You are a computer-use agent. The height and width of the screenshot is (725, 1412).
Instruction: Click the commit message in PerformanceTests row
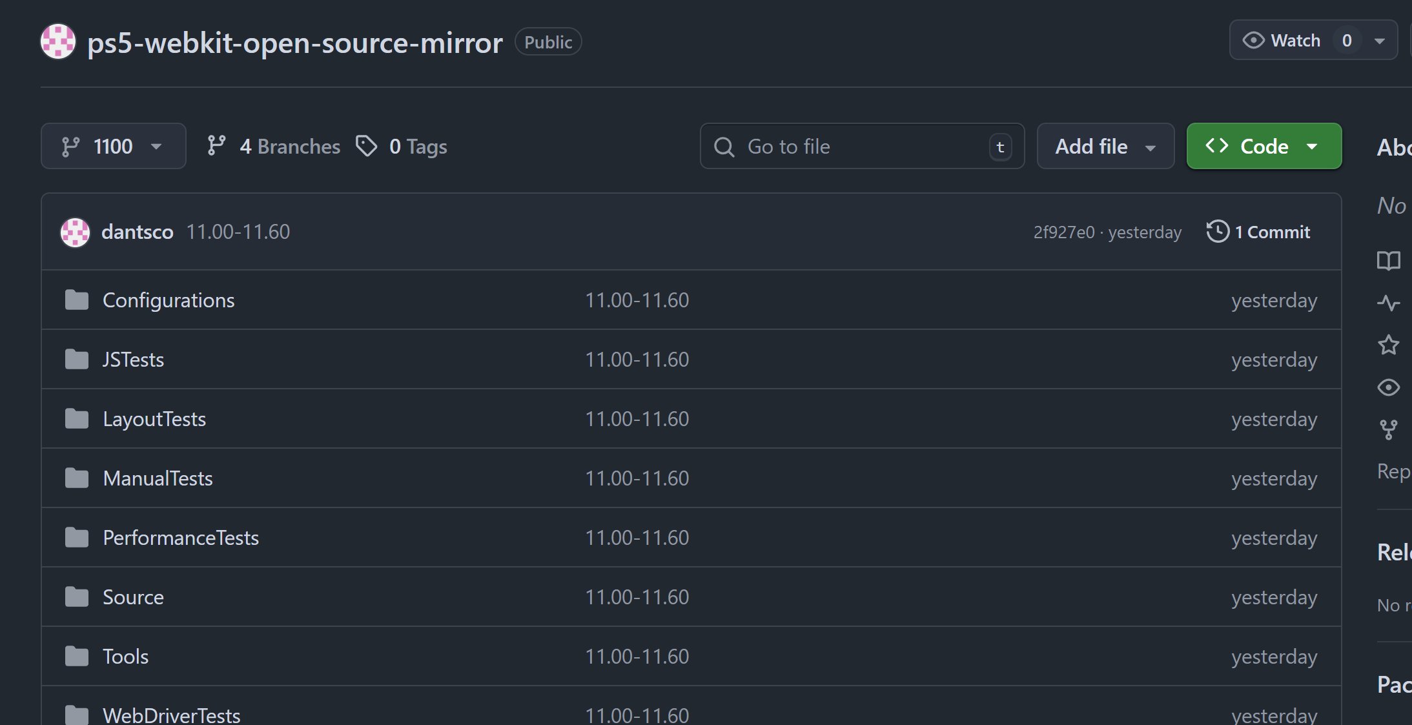pos(637,538)
